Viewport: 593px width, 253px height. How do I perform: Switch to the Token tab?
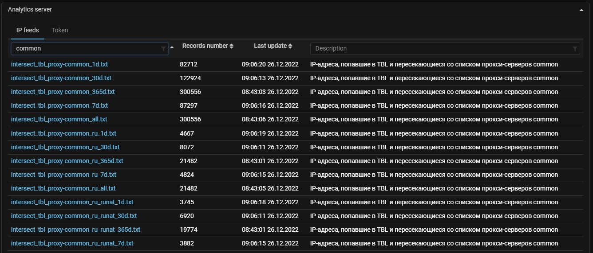click(59, 30)
